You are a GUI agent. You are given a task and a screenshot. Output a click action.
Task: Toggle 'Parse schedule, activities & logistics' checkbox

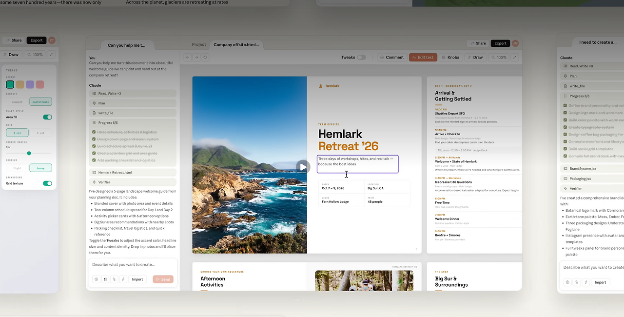[94, 132]
